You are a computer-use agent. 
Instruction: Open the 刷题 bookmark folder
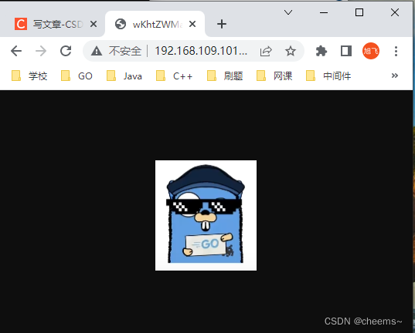225,76
